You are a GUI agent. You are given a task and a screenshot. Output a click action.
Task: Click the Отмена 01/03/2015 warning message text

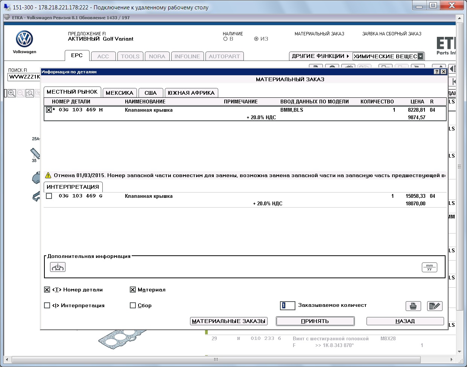coord(249,175)
